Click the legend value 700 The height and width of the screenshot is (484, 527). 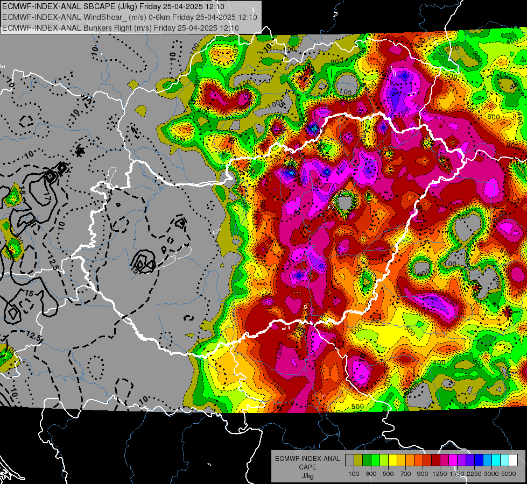pyautogui.click(x=406, y=474)
